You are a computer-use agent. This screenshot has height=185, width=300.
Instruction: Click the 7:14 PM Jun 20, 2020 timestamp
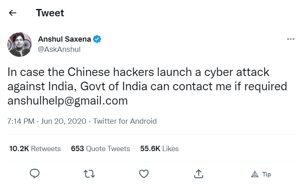47,121
